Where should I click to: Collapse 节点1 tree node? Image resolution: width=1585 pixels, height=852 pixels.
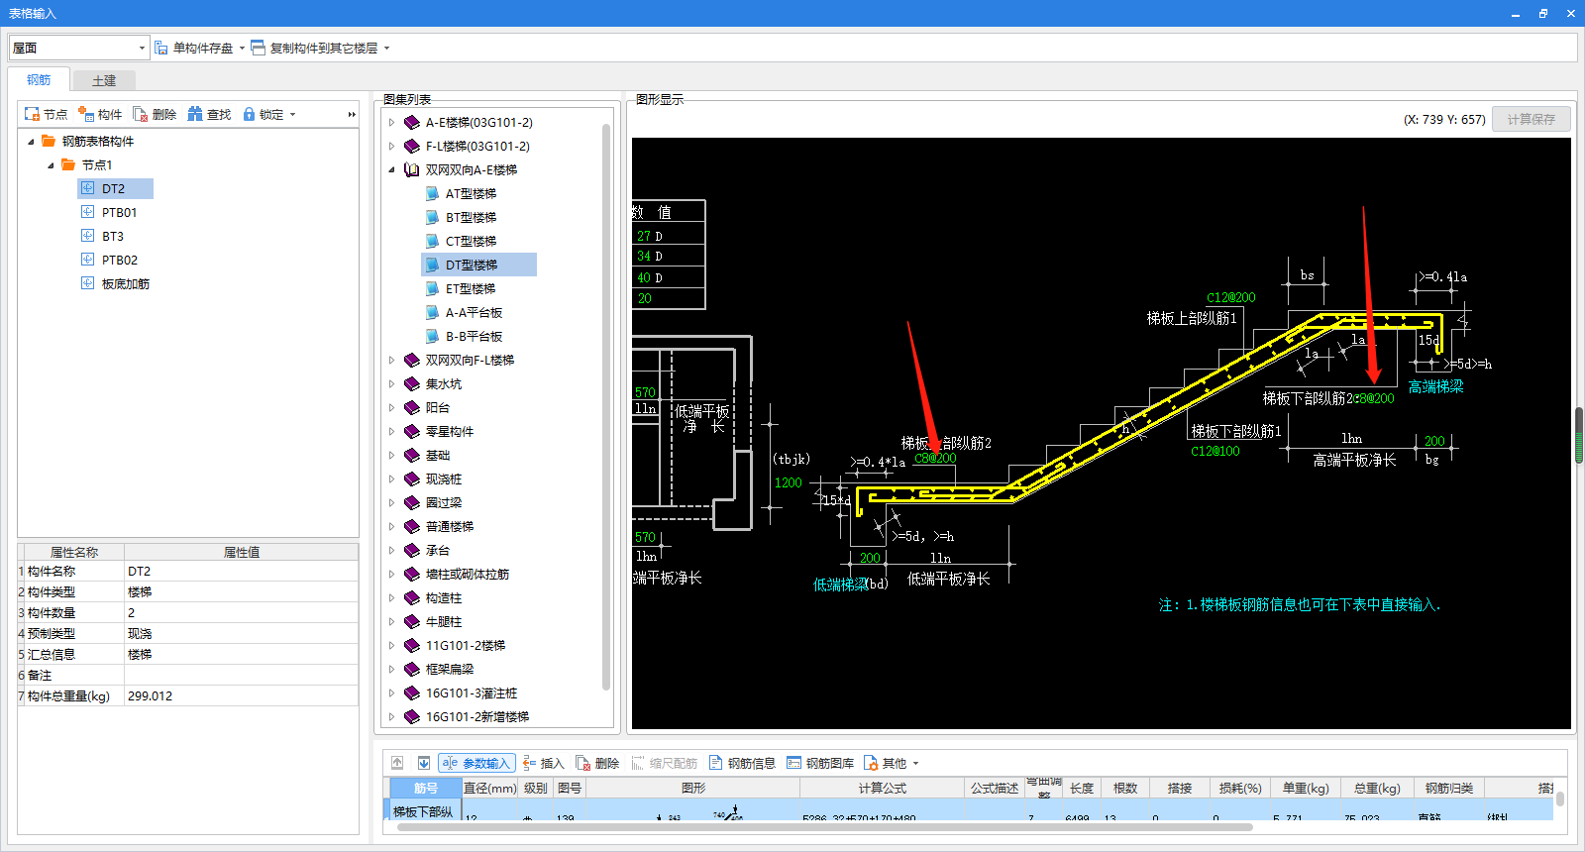(51, 165)
